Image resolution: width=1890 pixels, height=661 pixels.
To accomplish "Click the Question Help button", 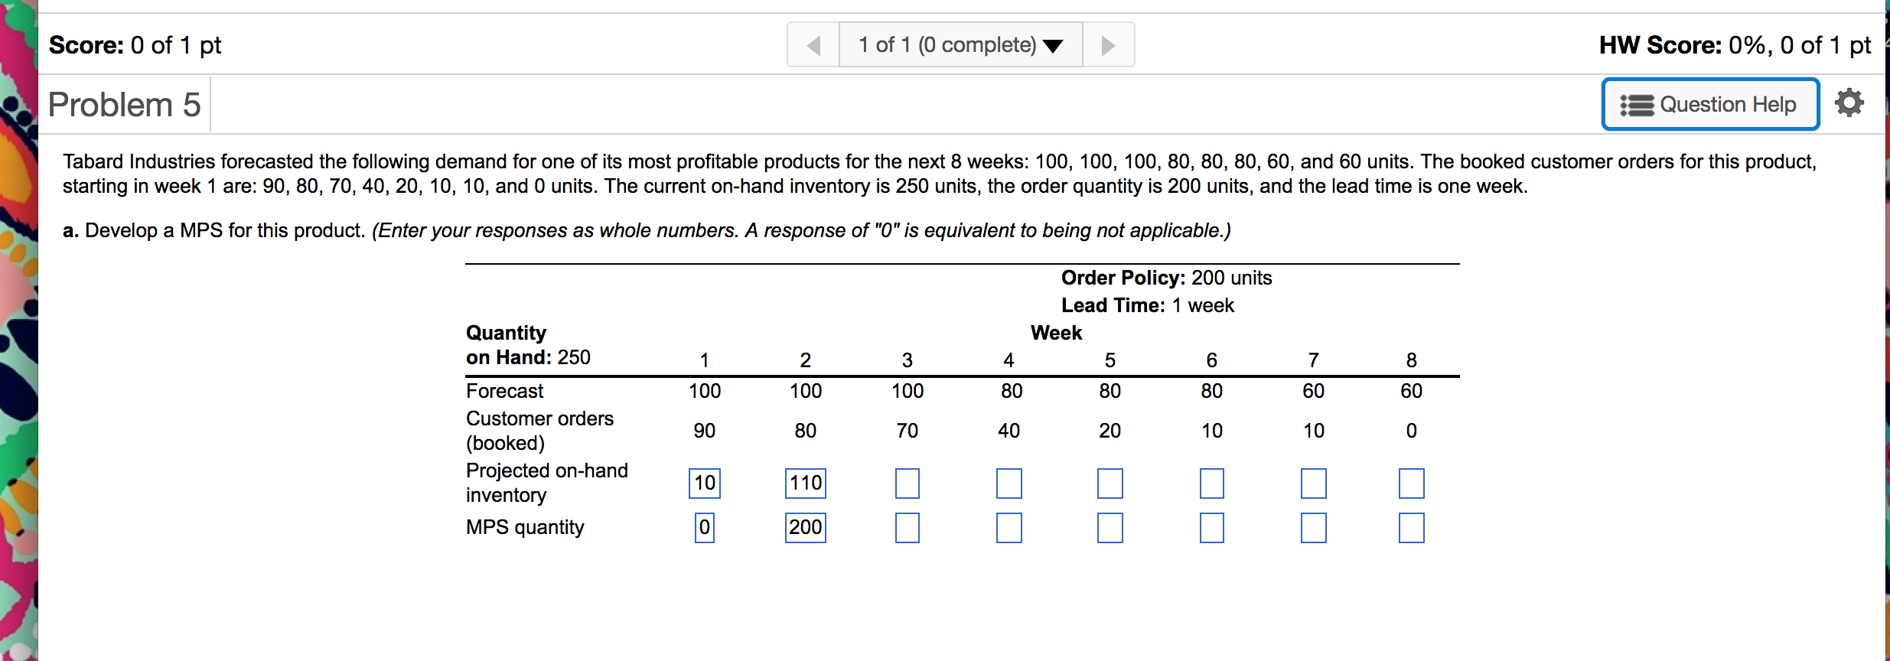I will pos(1709,104).
